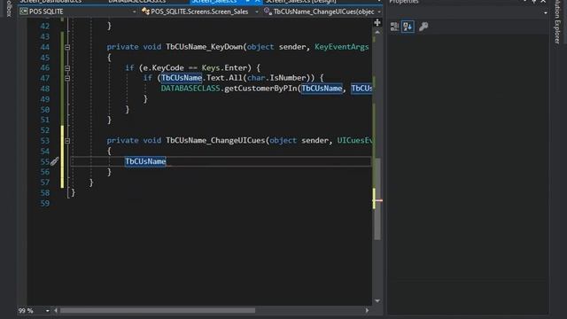Click the split editor window icon
Screen dimensions: 567x319
pos(377,23)
